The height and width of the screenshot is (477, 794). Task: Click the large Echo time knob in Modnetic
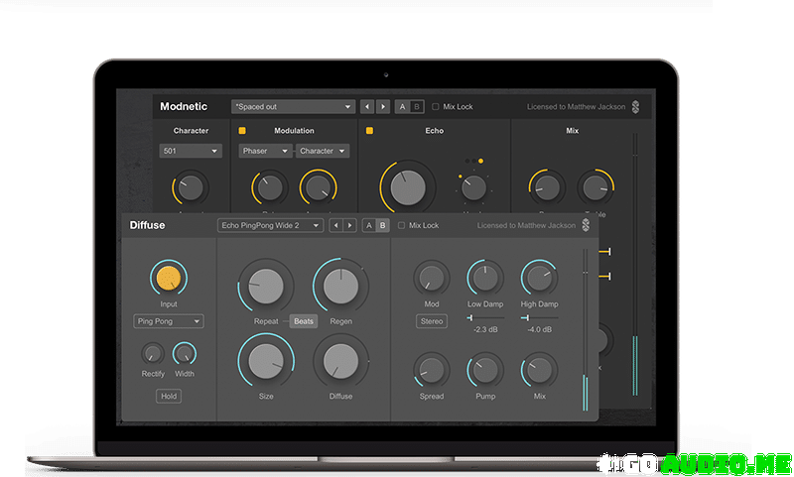[408, 187]
